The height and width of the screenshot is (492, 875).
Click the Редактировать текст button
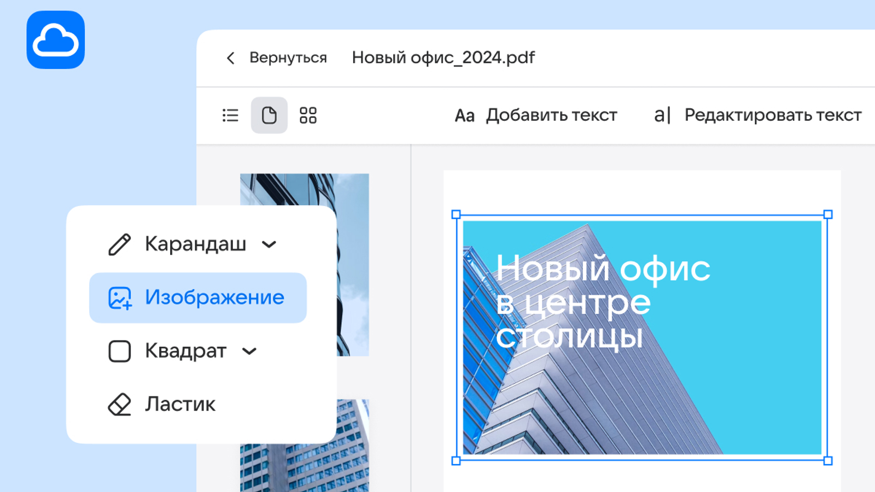tap(773, 115)
